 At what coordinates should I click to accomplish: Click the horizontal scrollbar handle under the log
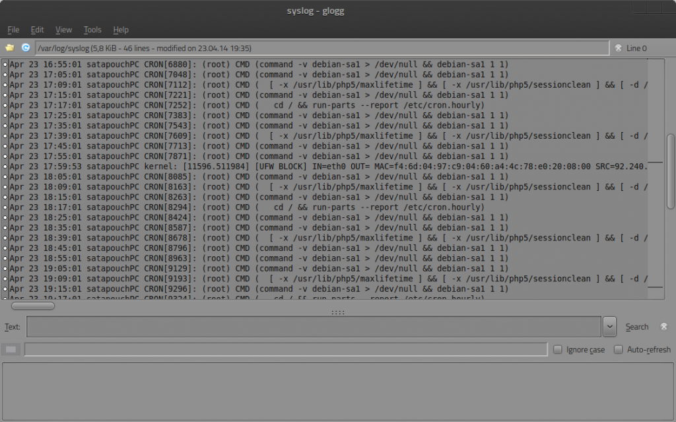point(33,306)
